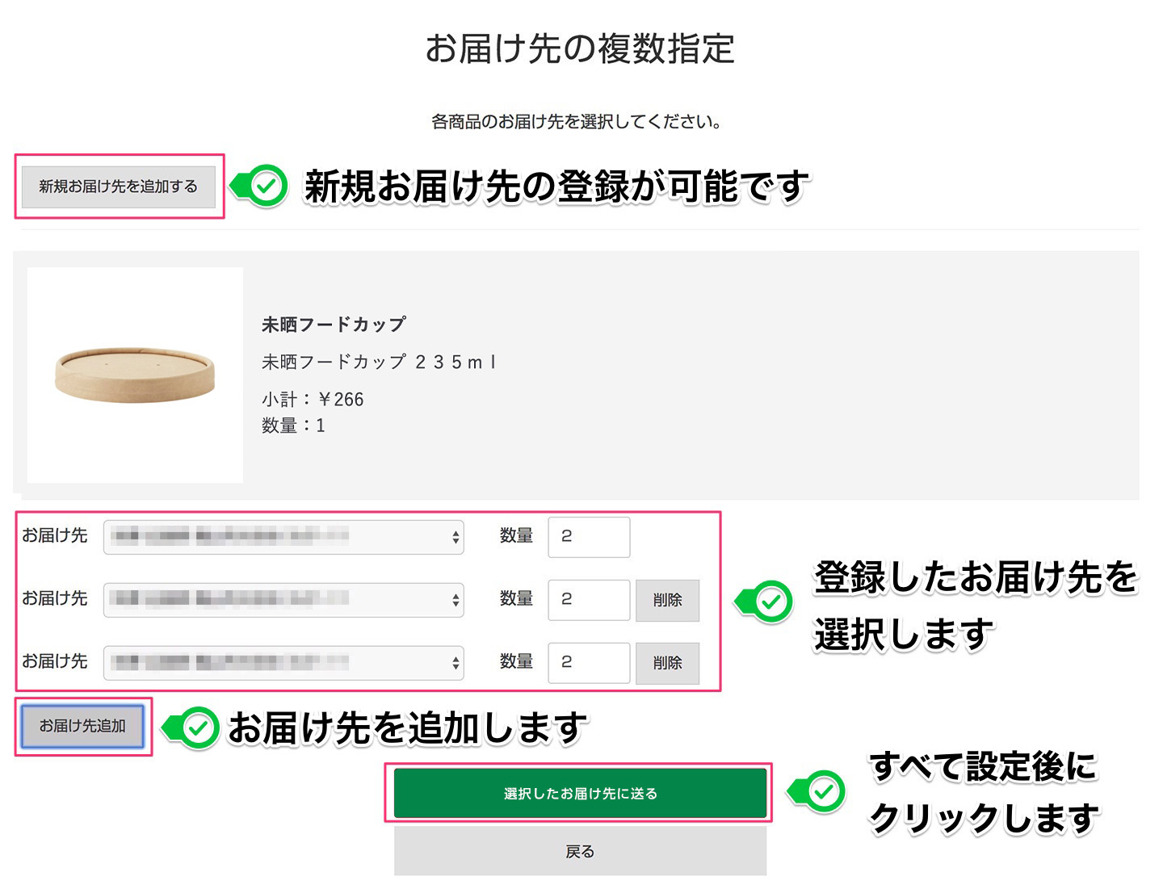Click the お届け先追加 button
Viewport: 1163px width, 889px height.
[x=82, y=726]
